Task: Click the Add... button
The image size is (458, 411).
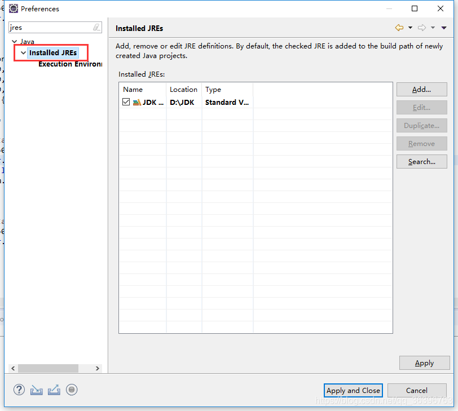Action: coord(421,89)
